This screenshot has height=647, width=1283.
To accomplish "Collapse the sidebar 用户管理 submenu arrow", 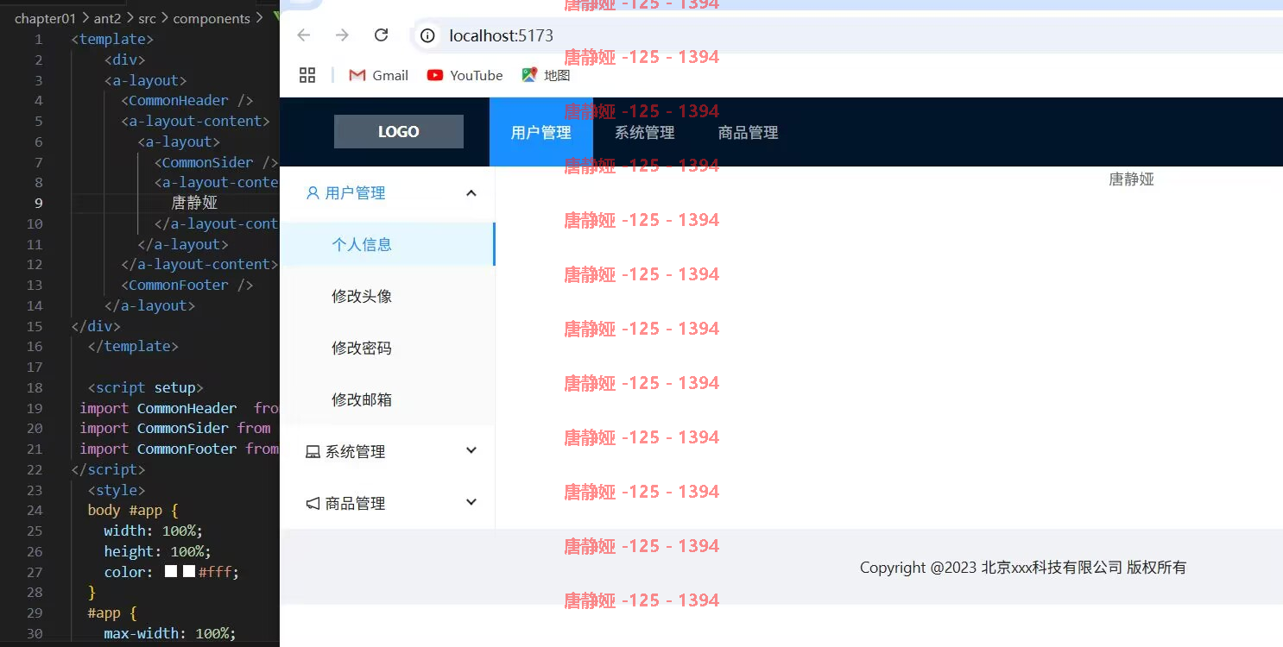I will click(x=471, y=193).
